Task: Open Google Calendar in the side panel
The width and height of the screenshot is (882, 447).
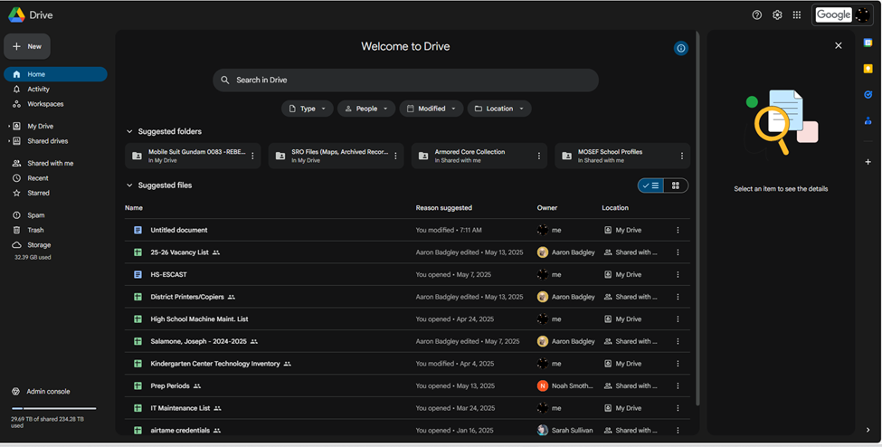Action: (868, 43)
